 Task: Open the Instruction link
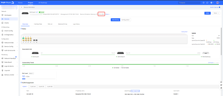(x=184, y=32)
